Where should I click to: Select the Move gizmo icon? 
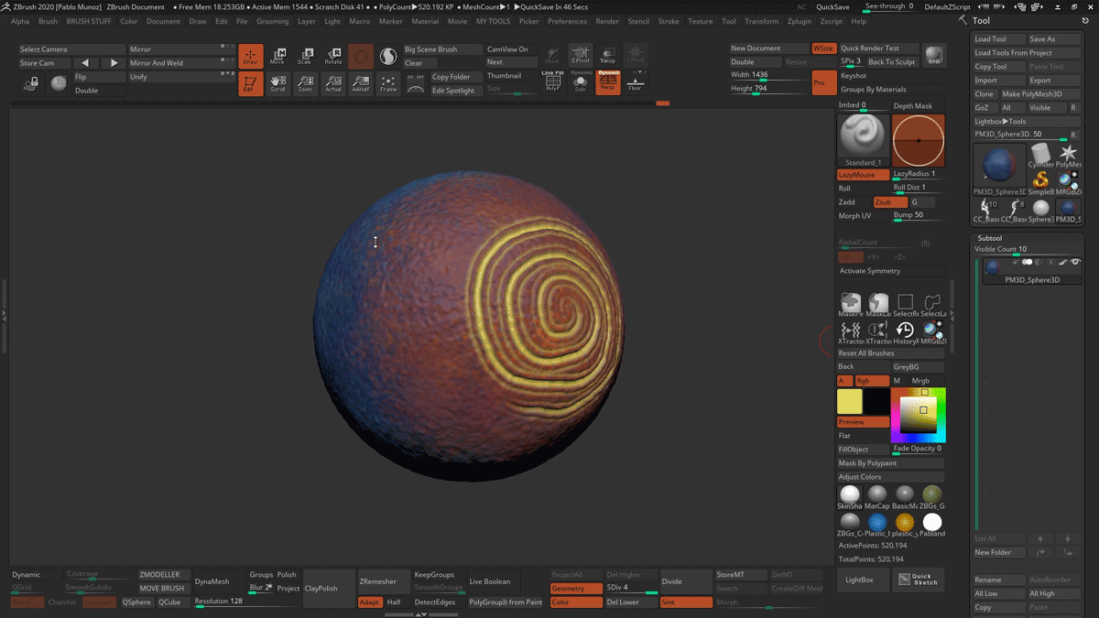point(277,56)
